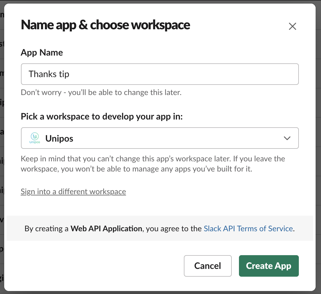The height and width of the screenshot is (294, 321).
Task: Click the App Name label
Action: click(42, 53)
